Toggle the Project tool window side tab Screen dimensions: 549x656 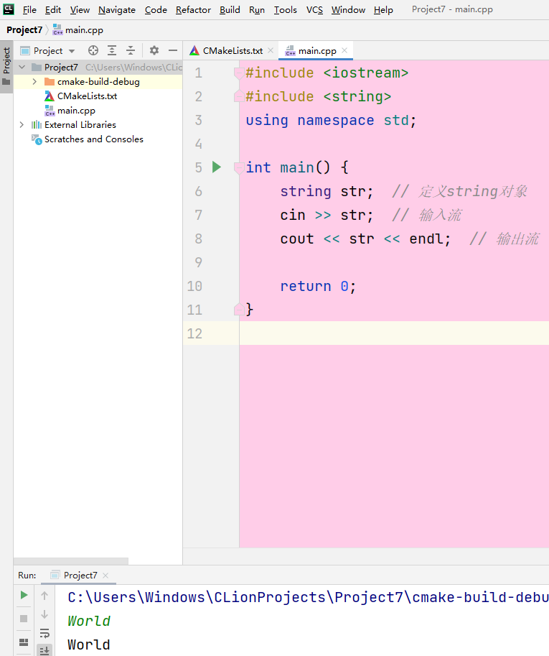point(6,66)
